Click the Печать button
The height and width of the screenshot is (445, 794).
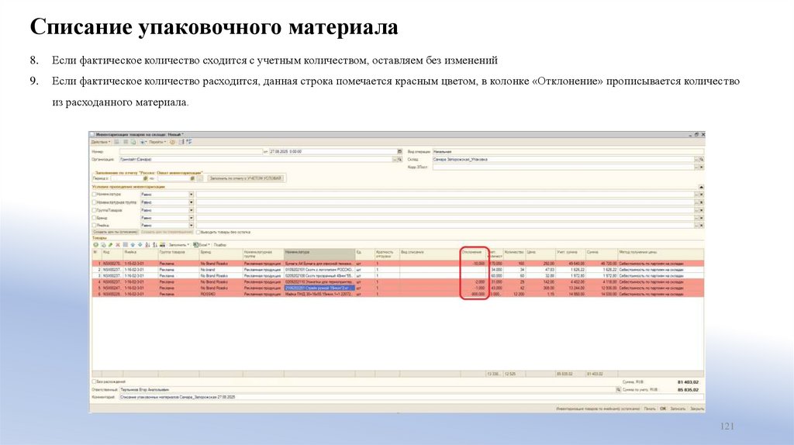tap(650, 409)
